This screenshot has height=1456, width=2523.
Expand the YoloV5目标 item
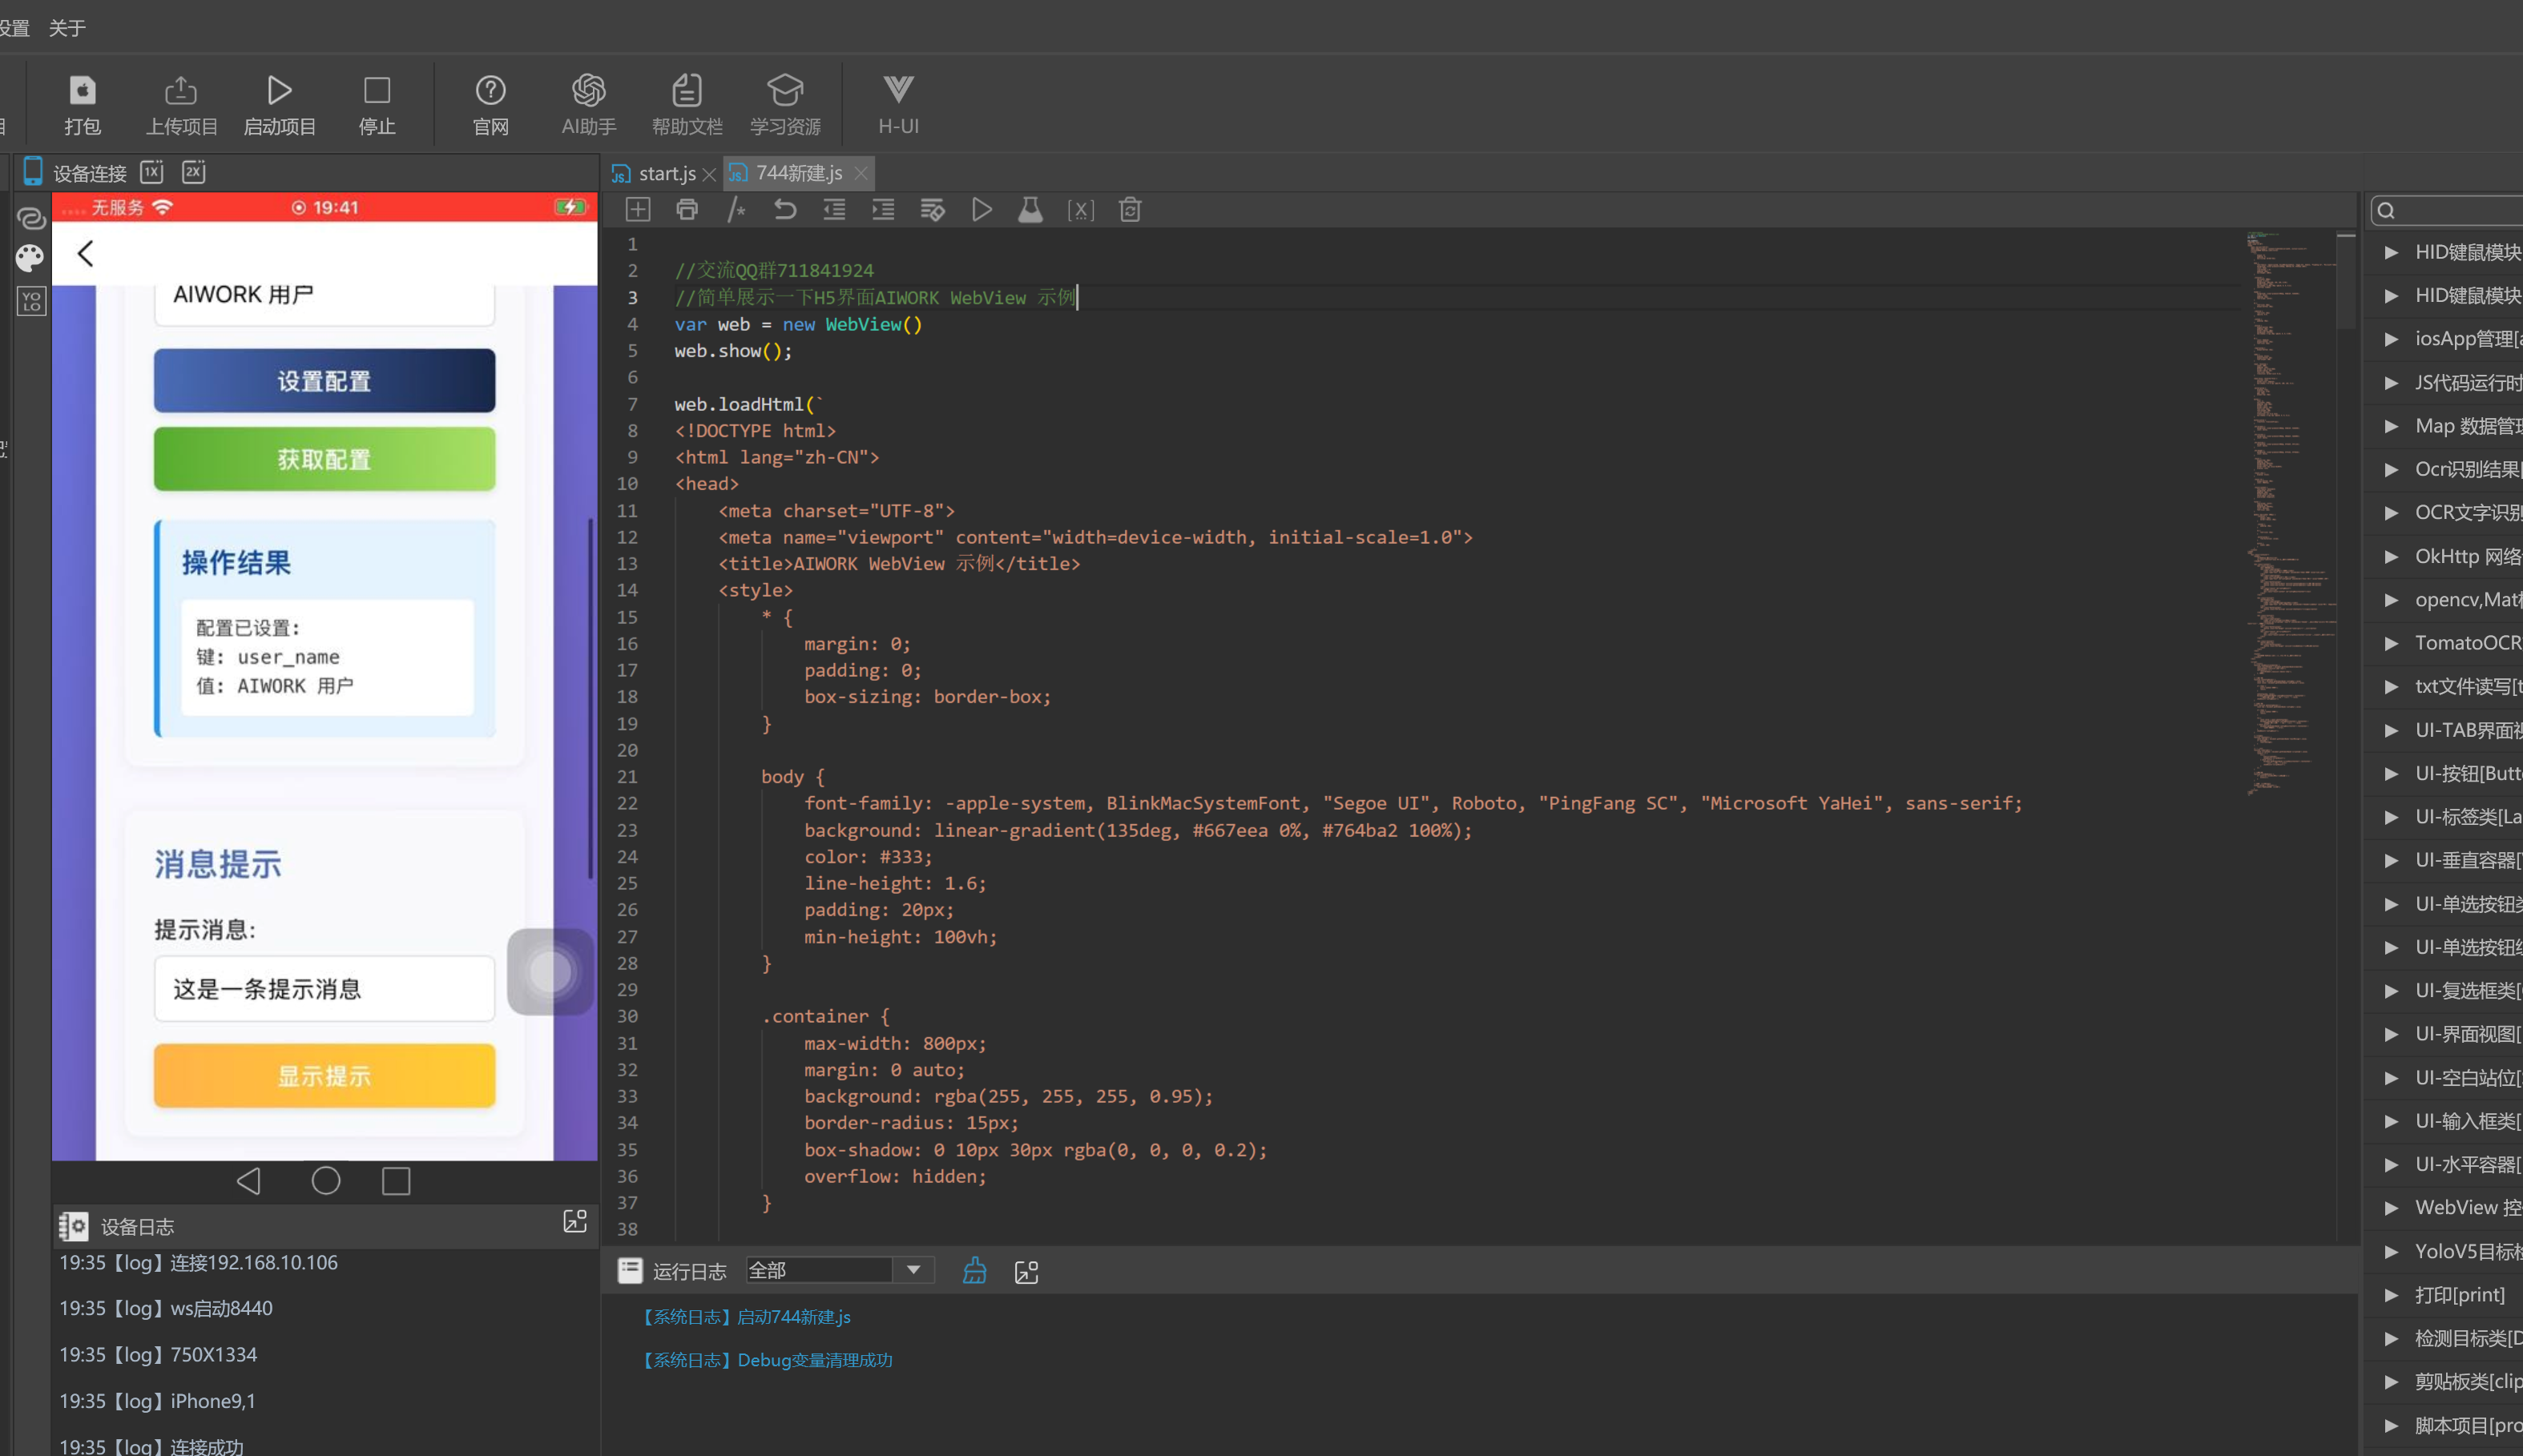click(2392, 1252)
